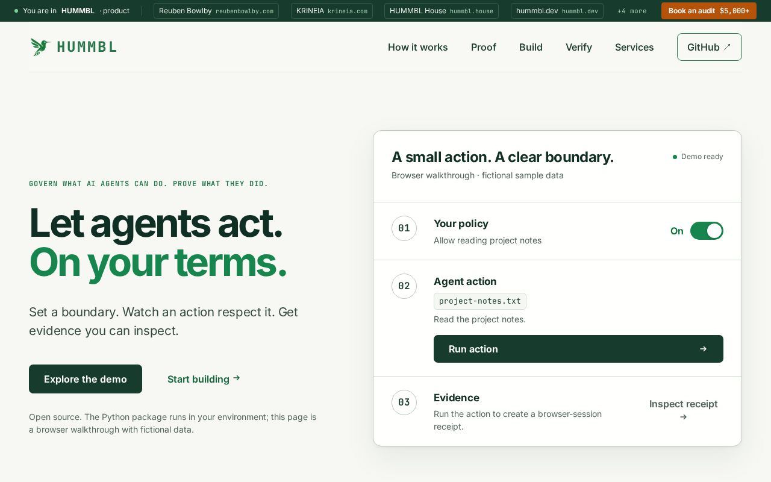Open the Build nav item

531,47
